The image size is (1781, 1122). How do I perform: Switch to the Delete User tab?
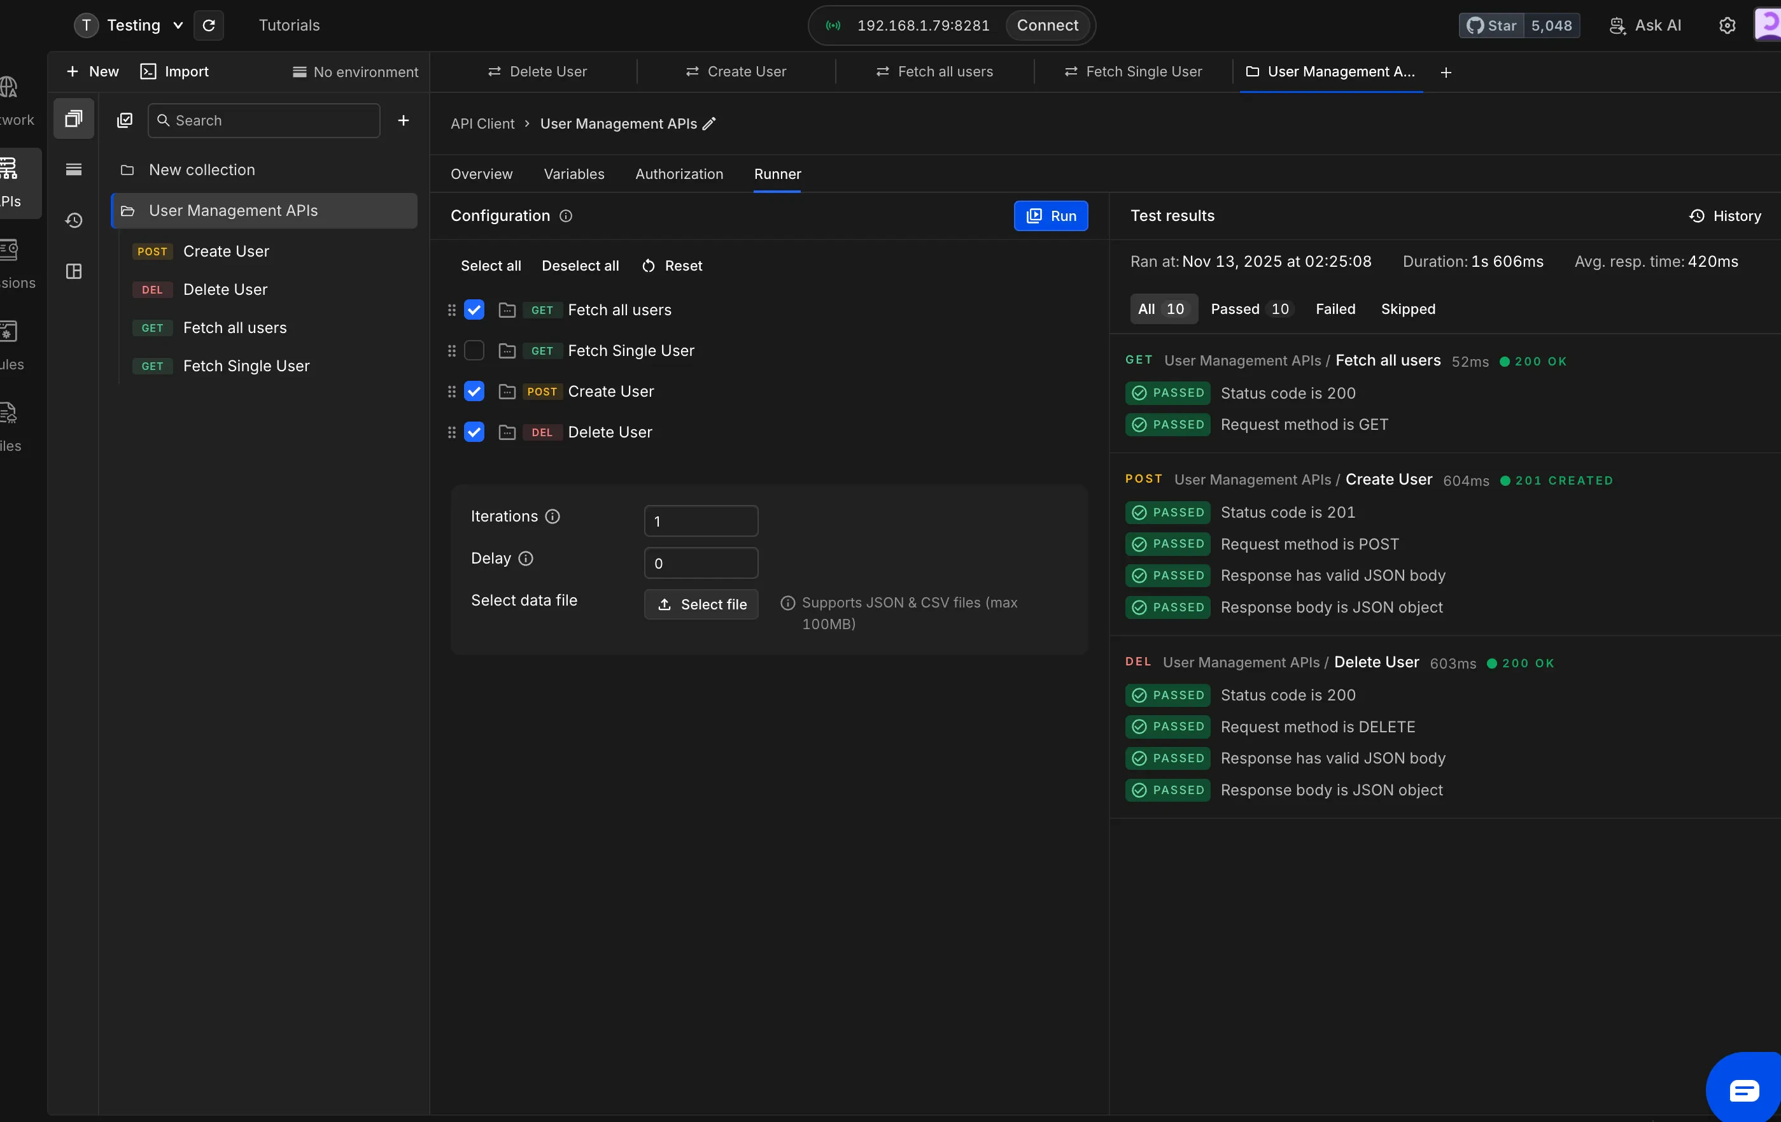coord(537,72)
